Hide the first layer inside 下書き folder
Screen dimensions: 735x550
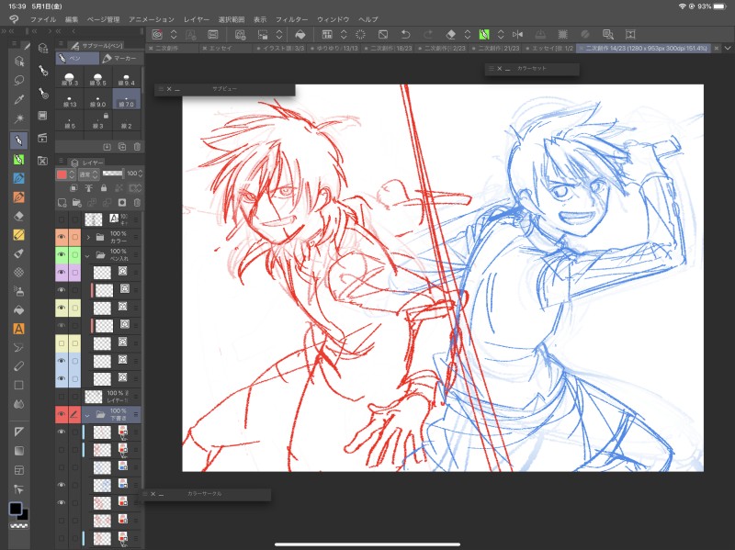coord(62,432)
